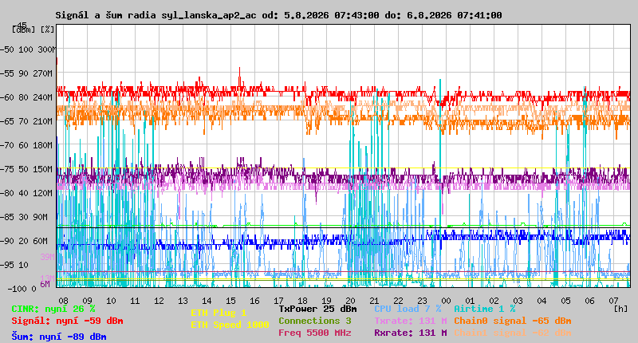Click the 'Airtime 1 %' legend label
The height and width of the screenshot is (343, 638).
click(485, 309)
